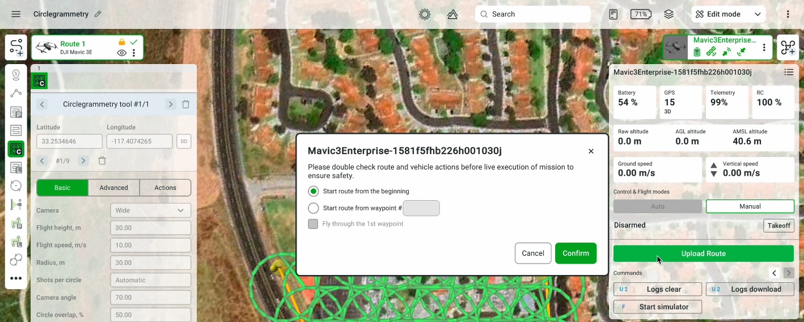Select the takeoff point marker tool

16,75
